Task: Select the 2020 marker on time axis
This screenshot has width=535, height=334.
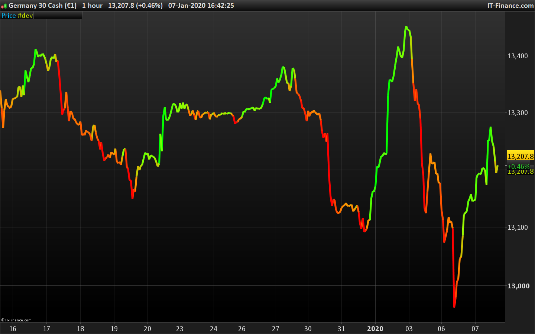Action: point(375,328)
